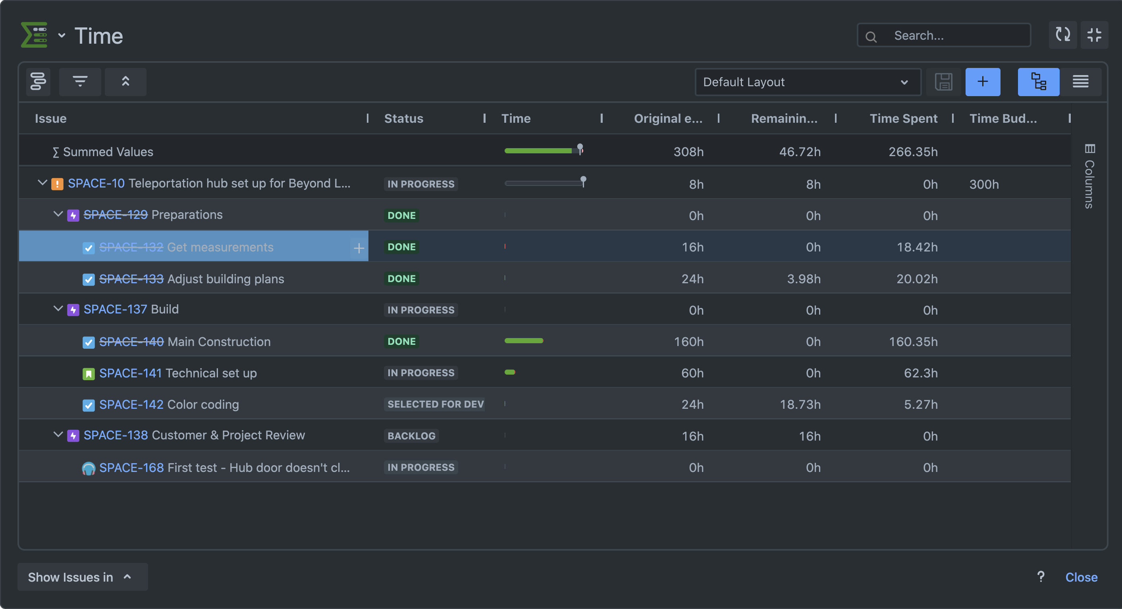The height and width of the screenshot is (609, 1122).
Task: Open the Columns panel tab on the right
Action: (x=1089, y=174)
